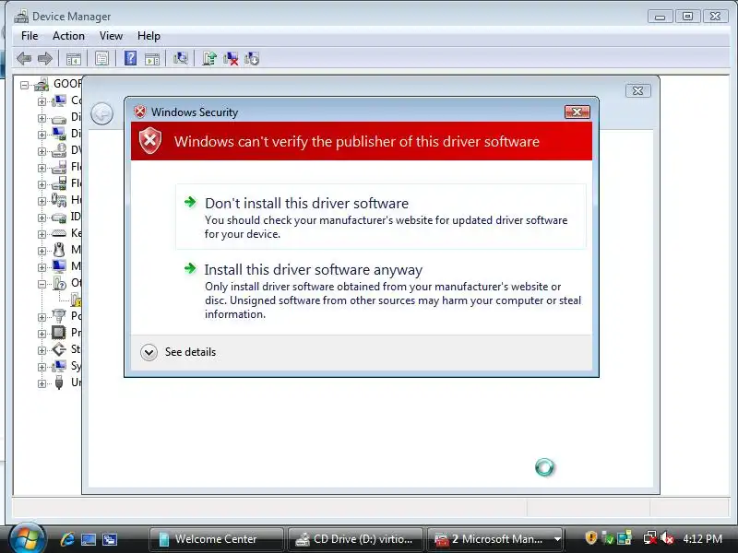
Task: Expand the Human Interface Devices (Hu) node
Action: [42, 201]
